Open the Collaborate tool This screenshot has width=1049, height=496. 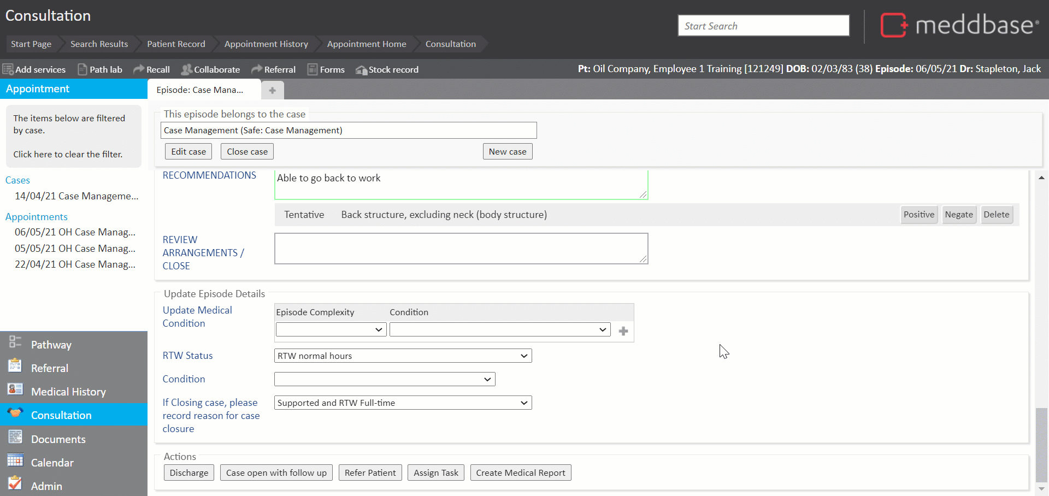pyautogui.click(x=211, y=69)
